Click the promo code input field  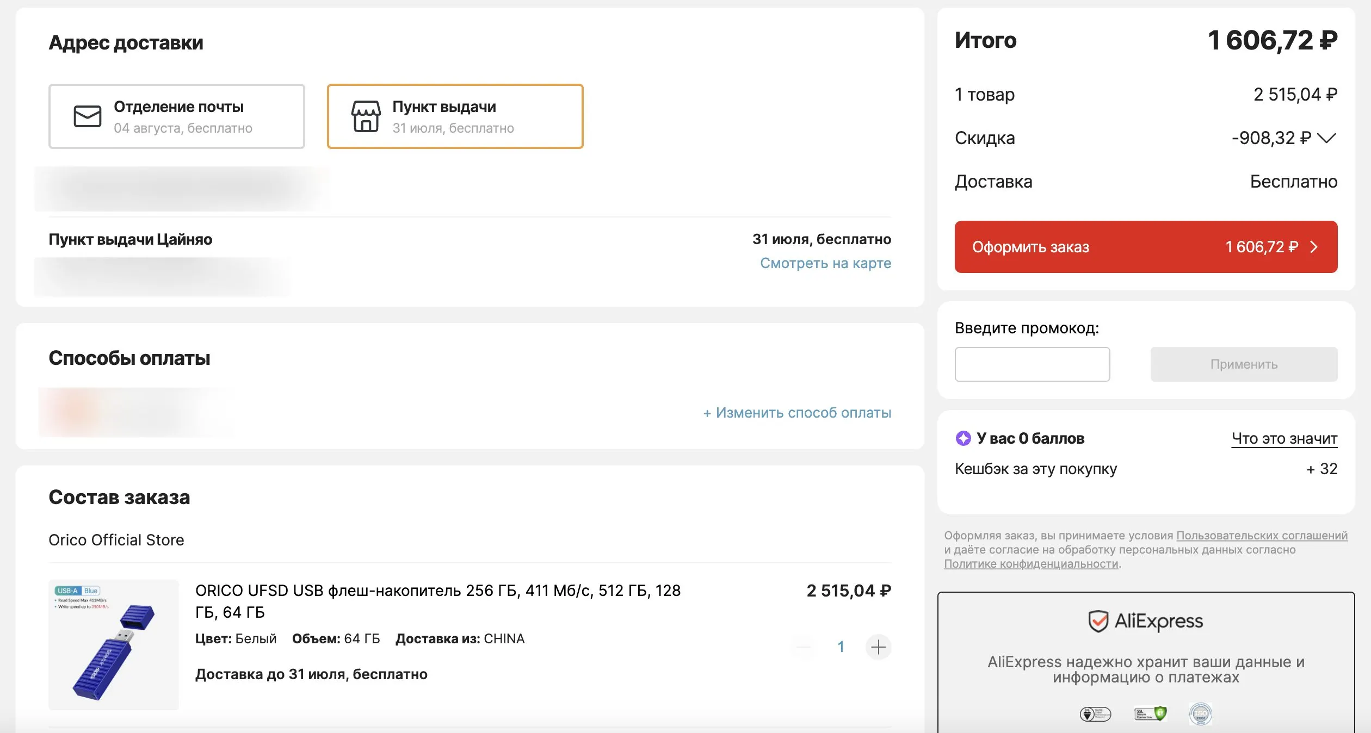coord(1032,364)
